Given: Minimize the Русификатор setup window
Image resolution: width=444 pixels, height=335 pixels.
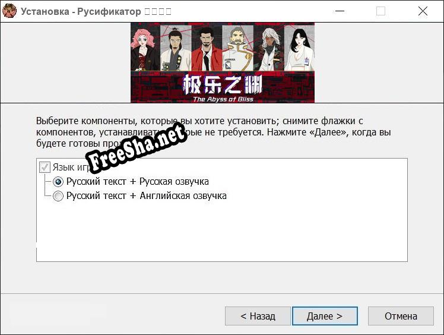Looking at the screenshot, I should [340, 11].
